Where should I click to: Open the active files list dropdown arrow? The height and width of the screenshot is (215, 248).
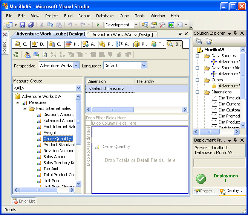point(180,34)
